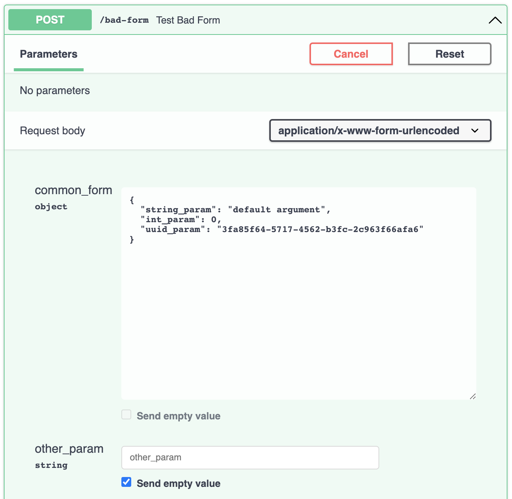Click the dropdown arrow beside application/x-www-form-urlencoded
This screenshot has width=512, height=499.
point(475,131)
